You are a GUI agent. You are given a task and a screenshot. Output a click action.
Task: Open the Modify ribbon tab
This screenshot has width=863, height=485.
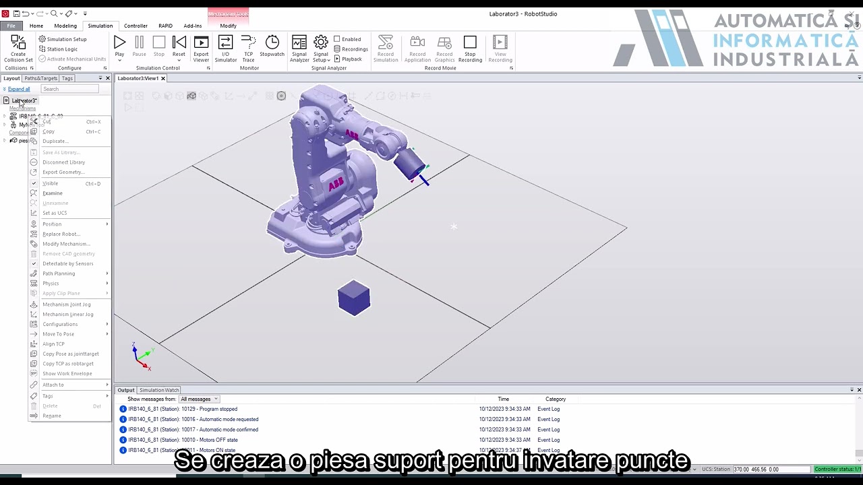pyautogui.click(x=228, y=26)
